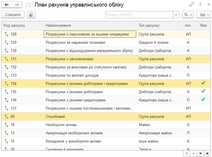
Task: Click the account icon of row 137
Action: [x=7, y=108]
